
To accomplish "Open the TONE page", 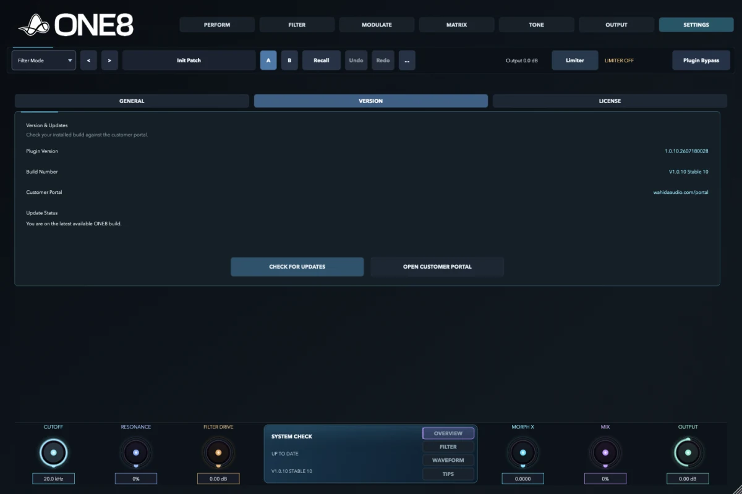I will [x=536, y=25].
